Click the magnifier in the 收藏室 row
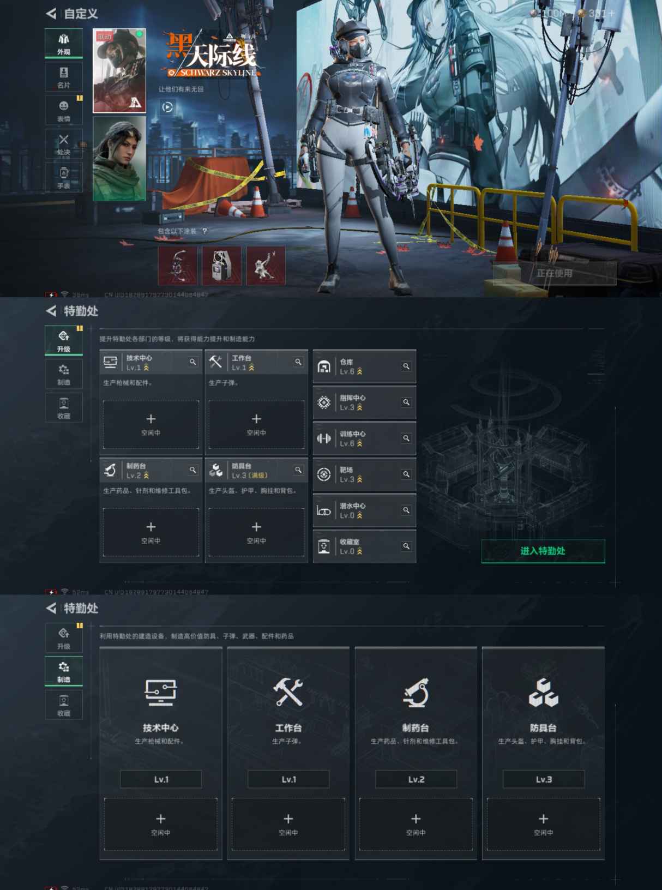Image resolution: width=662 pixels, height=890 pixels. 406,546
